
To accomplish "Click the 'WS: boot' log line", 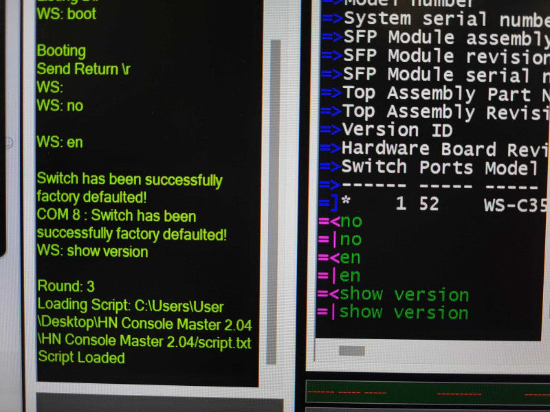I will [67, 14].
